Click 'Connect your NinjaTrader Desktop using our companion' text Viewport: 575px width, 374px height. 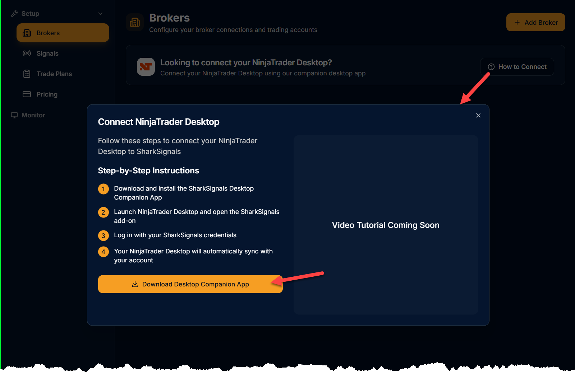pos(263,73)
